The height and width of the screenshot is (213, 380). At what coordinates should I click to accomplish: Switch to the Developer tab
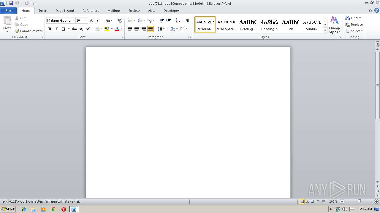[x=171, y=11]
